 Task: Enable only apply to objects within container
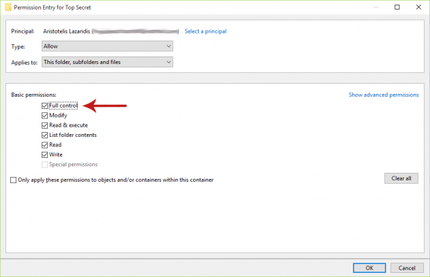coord(13,180)
